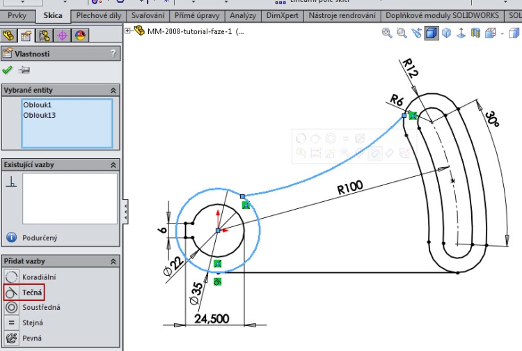Viewport: 522px width, 351px height.
Task: Open the ConfigurationManager tab icon
Action: point(44,35)
